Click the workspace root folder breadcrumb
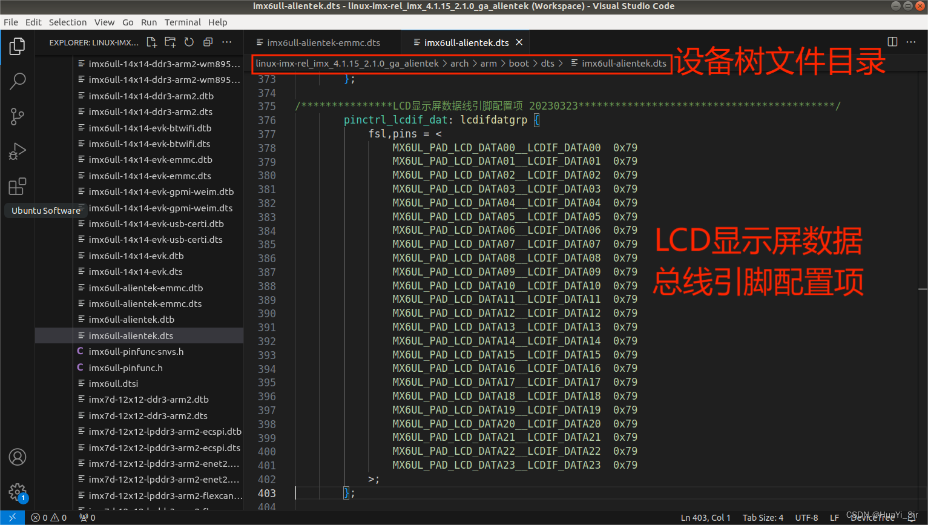 click(347, 64)
